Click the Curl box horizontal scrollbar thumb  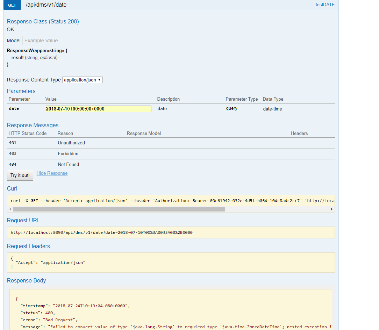(x=119, y=209)
